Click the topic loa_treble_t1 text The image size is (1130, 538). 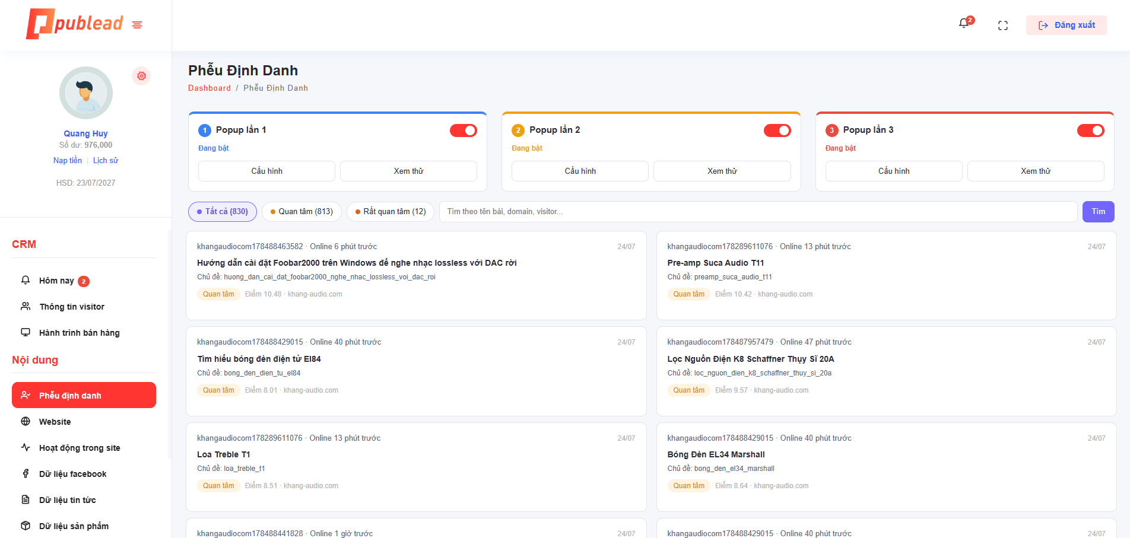245,469
